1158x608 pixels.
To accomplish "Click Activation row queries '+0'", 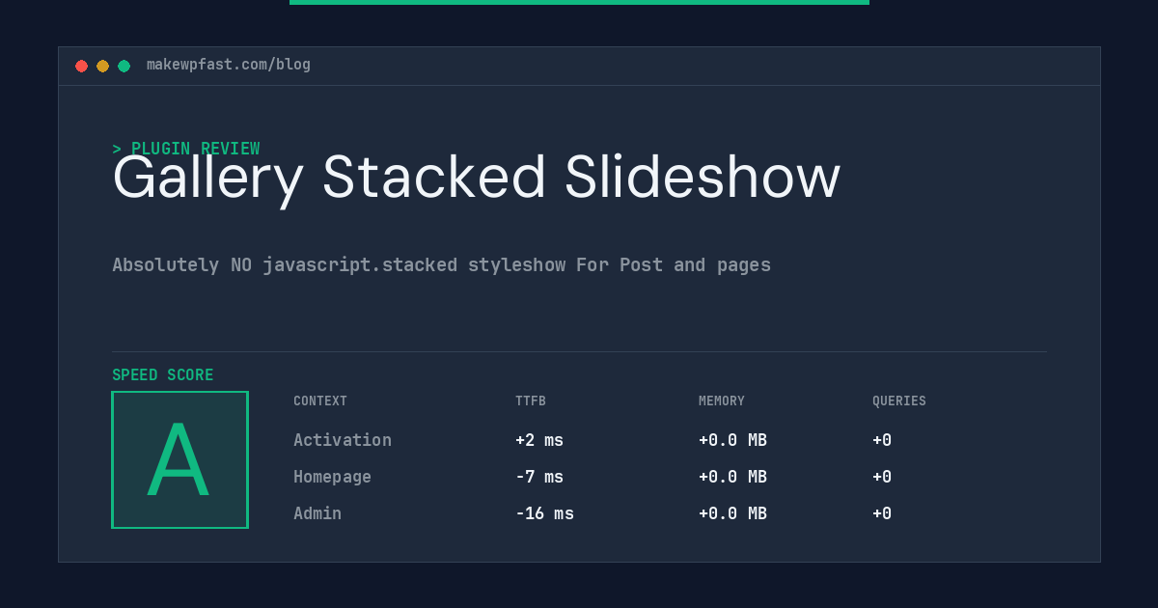I will click(882, 440).
